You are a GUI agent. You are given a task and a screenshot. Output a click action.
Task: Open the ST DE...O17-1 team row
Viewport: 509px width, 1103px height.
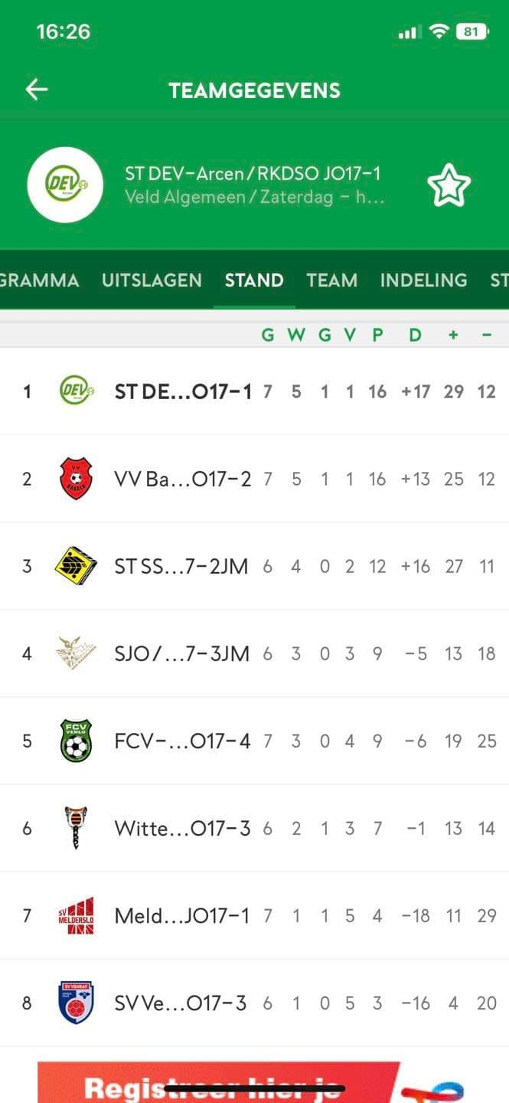[254, 391]
